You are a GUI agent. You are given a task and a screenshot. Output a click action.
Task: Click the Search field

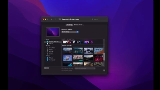coord(99,19)
